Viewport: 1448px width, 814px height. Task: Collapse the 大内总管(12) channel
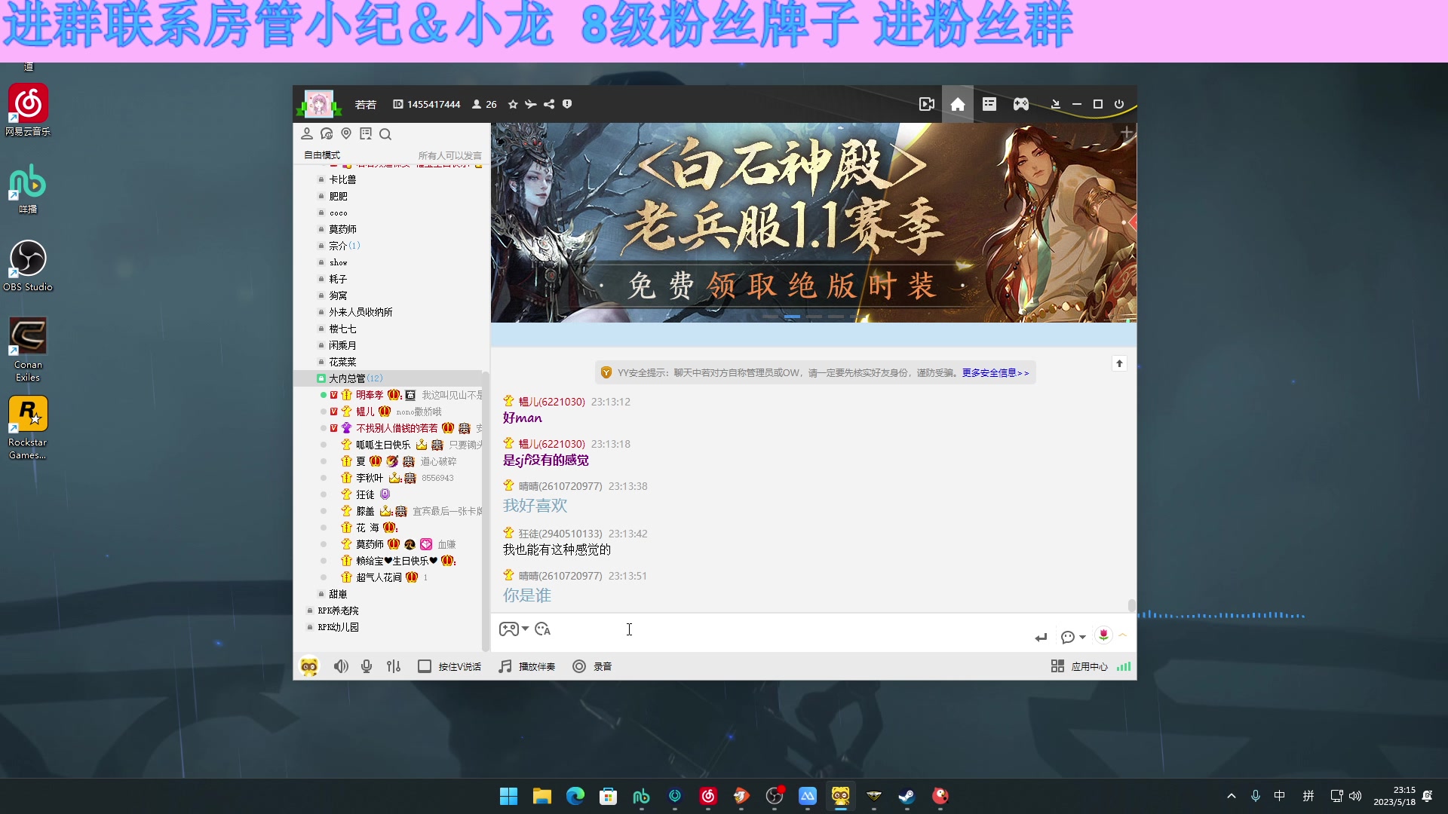(355, 378)
